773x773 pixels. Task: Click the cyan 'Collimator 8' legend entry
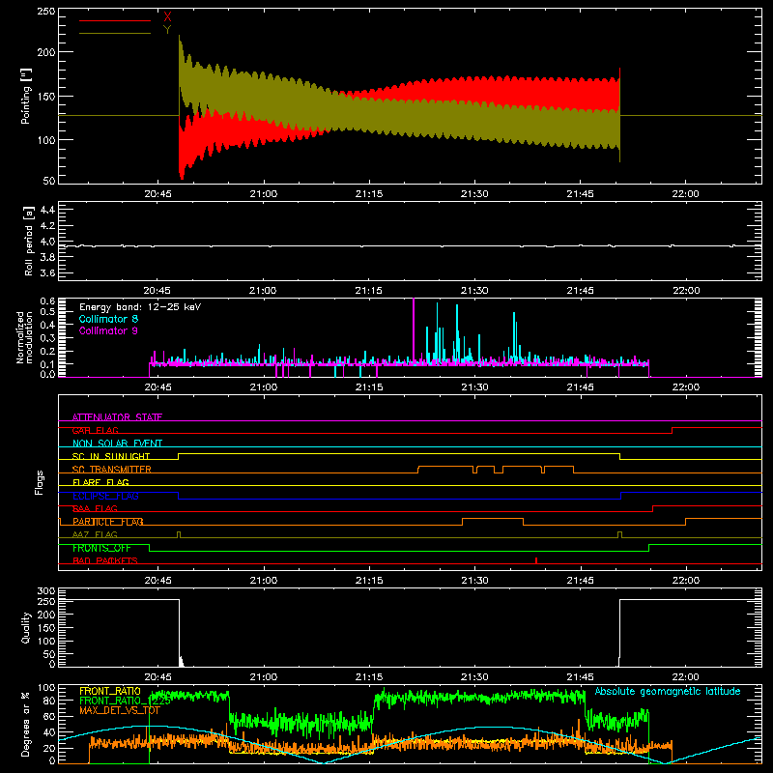pos(108,319)
